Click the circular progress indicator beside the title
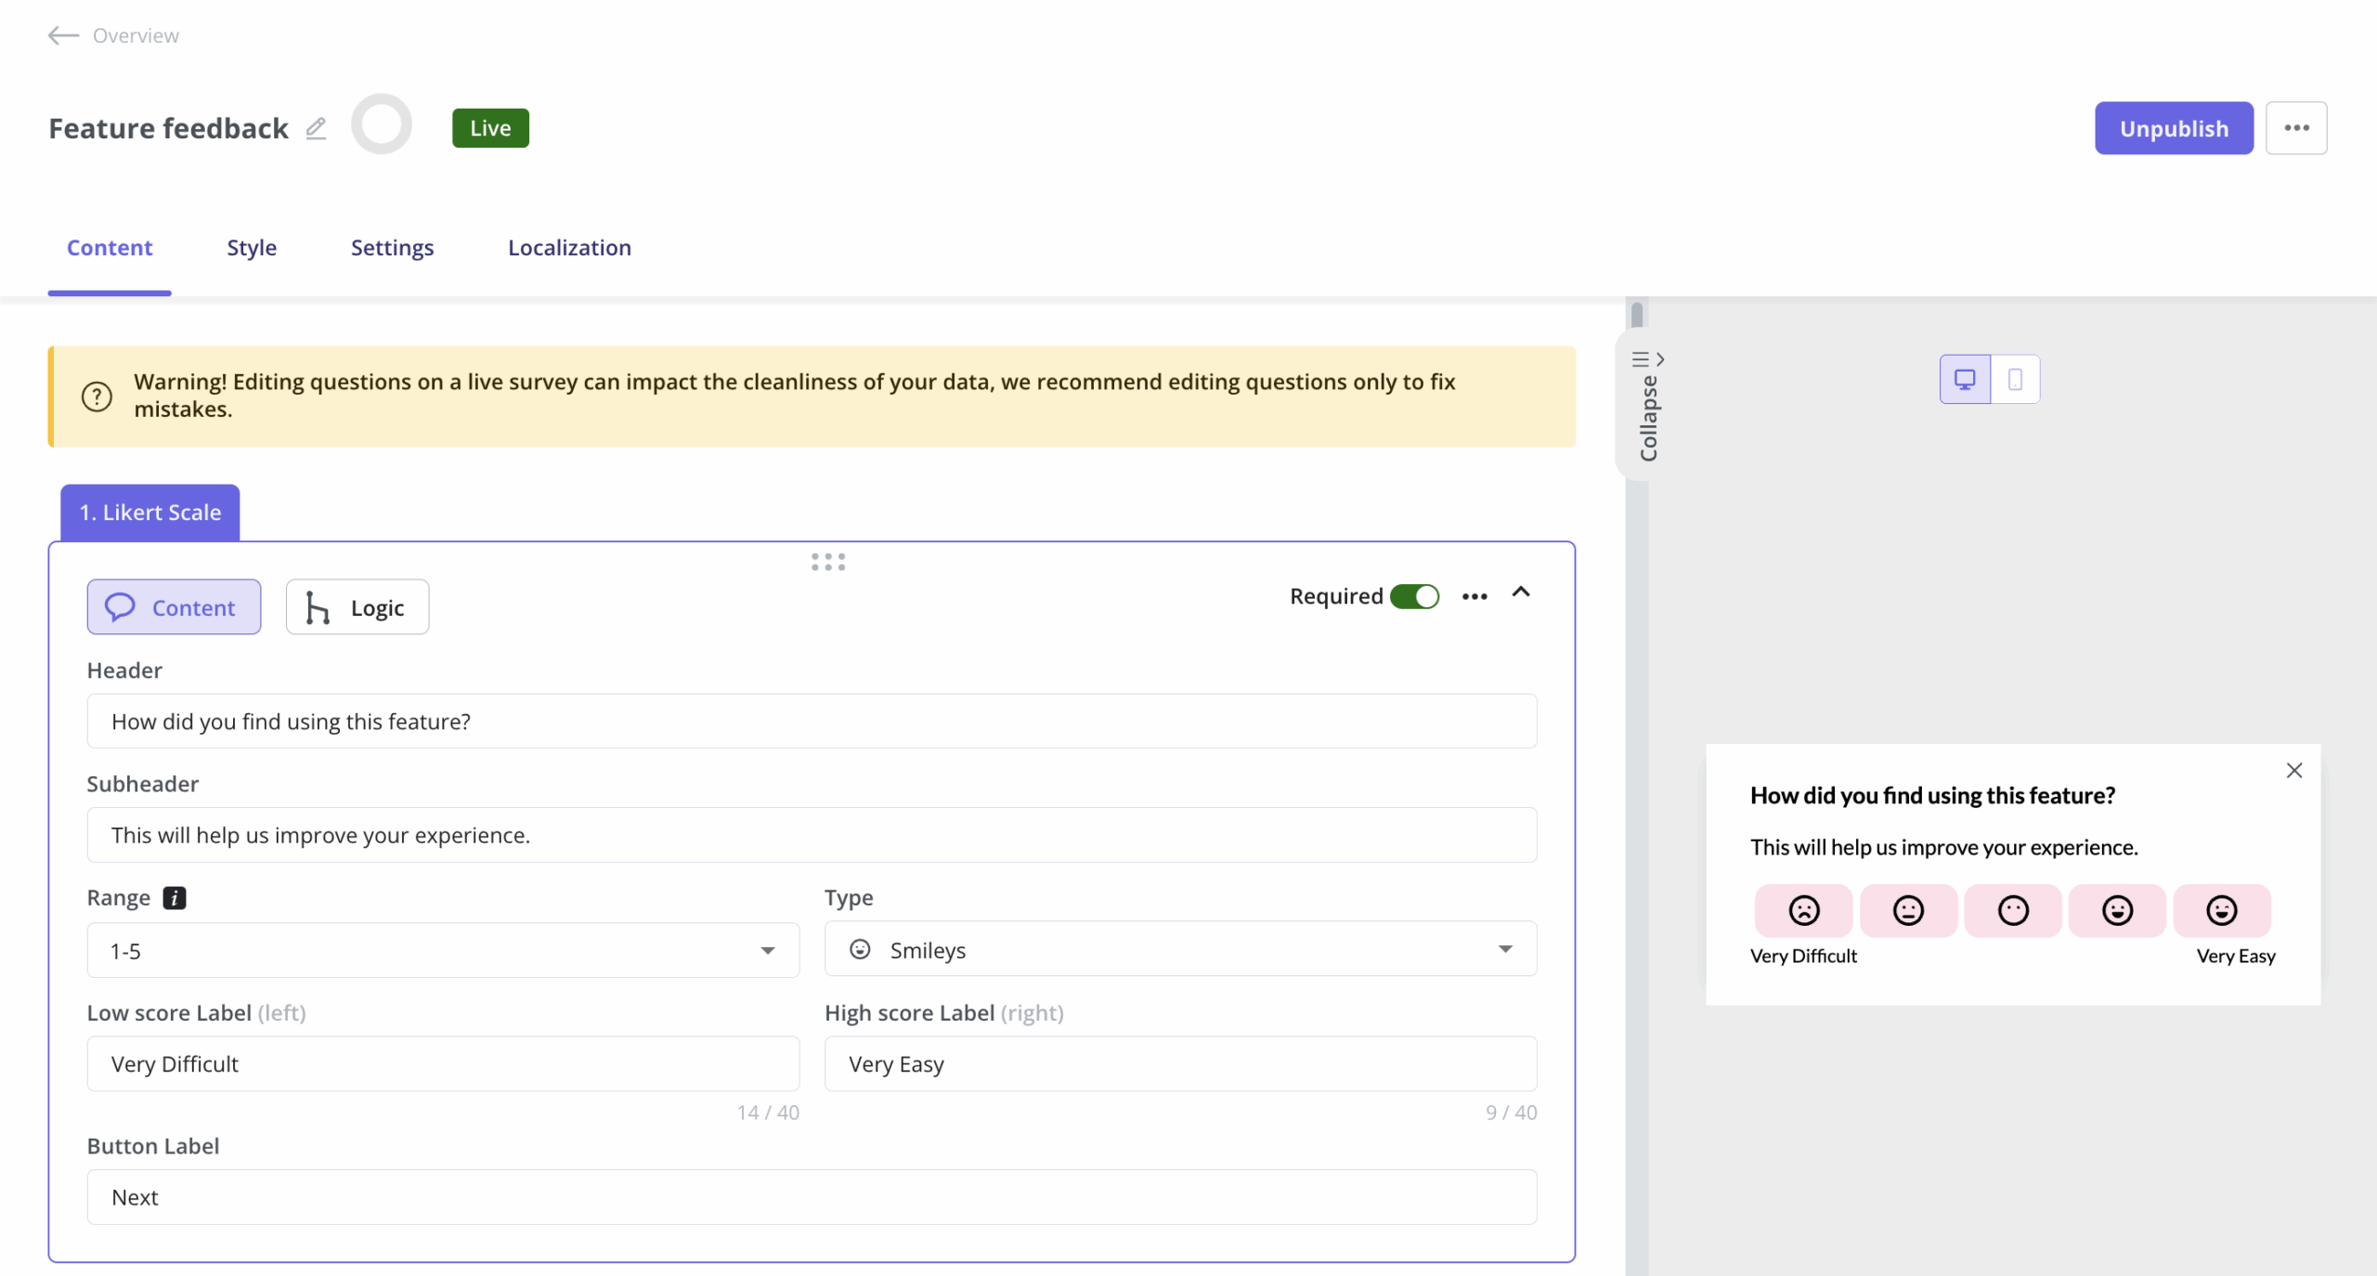2377x1276 pixels. point(382,124)
